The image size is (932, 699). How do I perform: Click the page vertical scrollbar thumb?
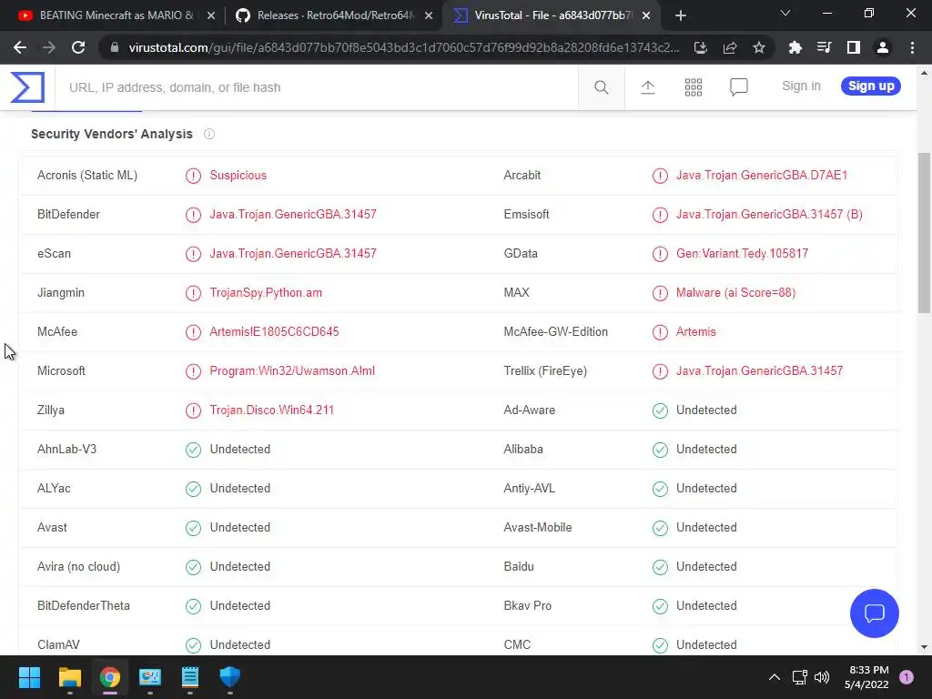924,232
